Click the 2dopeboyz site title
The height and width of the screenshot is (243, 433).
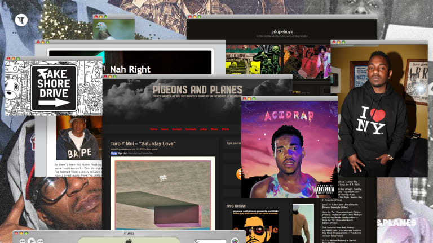pyautogui.click(x=282, y=32)
